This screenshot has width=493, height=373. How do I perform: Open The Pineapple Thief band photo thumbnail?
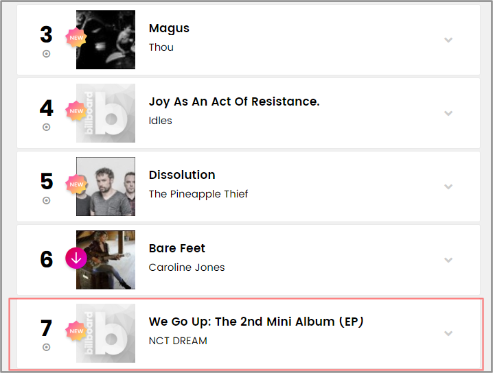click(108, 186)
